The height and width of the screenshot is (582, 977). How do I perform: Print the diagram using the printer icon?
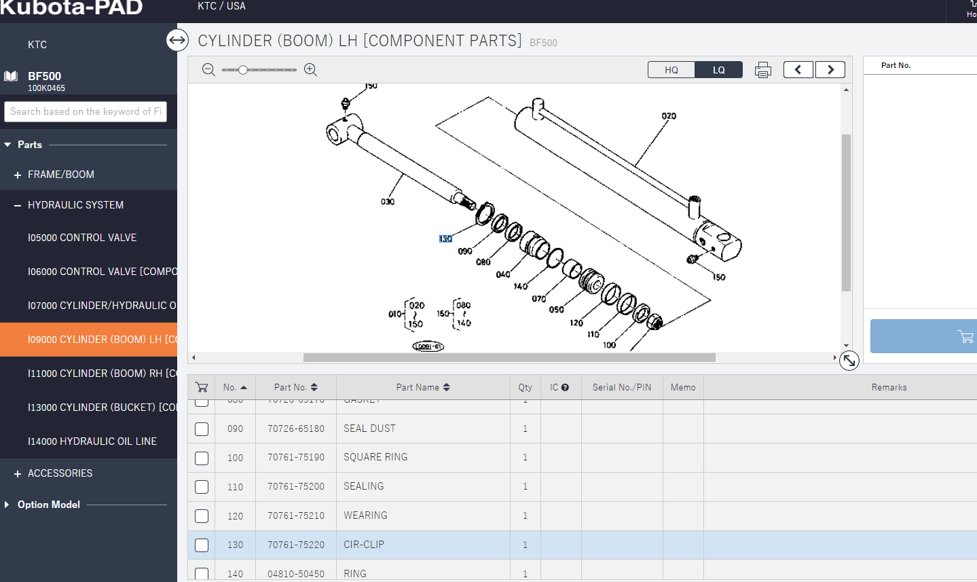(763, 70)
